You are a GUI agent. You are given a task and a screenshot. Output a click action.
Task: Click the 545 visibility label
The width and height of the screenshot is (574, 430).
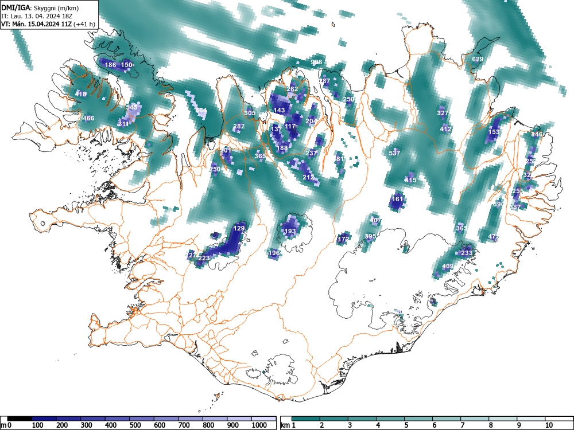click(132, 107)
